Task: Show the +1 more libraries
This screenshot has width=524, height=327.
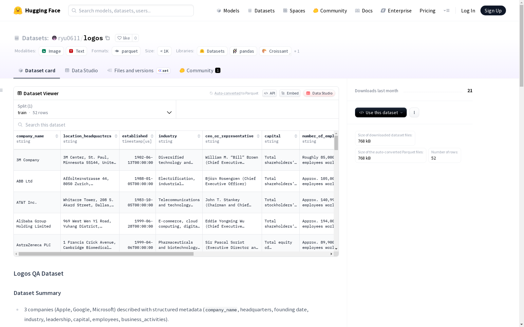Action: [x=297, y=51]
